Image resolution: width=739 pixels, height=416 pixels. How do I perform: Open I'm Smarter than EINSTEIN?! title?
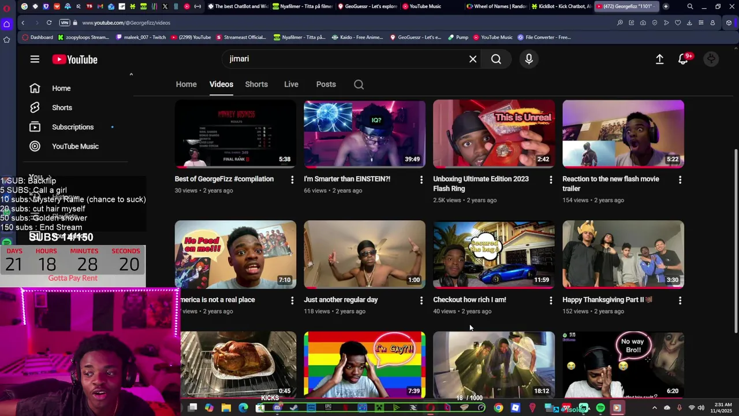[x=347, y=179]
